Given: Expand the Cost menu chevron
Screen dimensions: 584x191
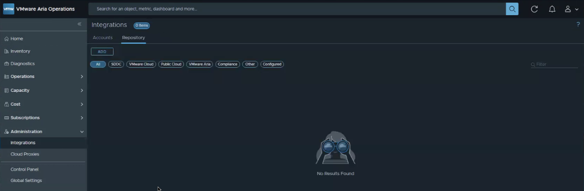Looking at the screenshot, I should (82, 104).
